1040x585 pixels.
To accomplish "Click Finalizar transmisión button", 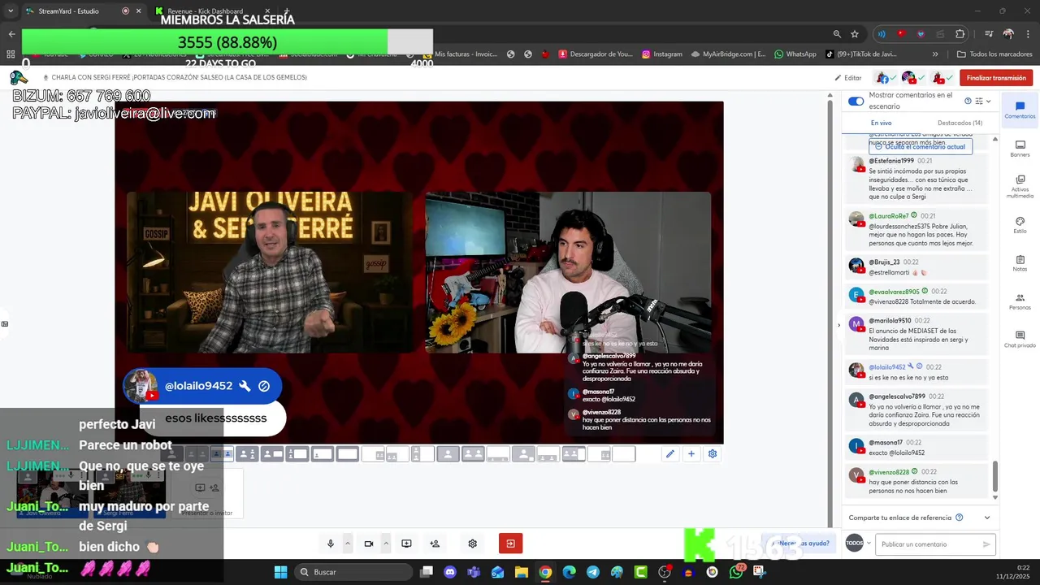I will [996, 78].
